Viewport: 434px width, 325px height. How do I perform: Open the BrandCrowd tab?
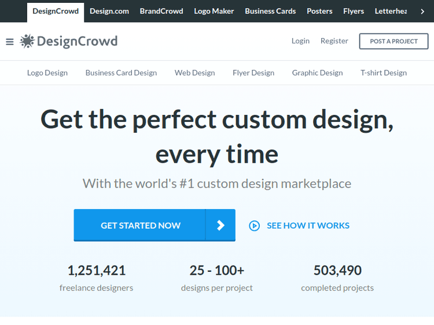pos(161,12)
